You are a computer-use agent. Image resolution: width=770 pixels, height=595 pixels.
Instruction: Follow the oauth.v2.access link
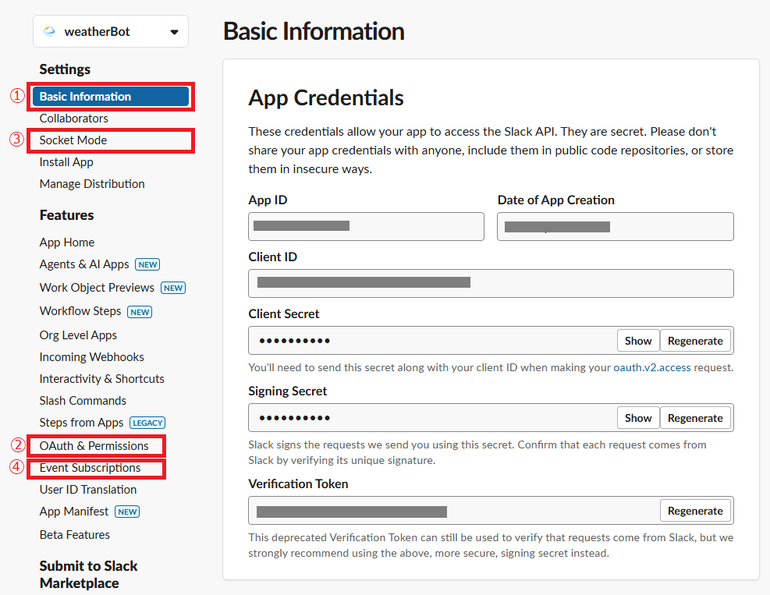pyautogui.click(x=651, y=367)
